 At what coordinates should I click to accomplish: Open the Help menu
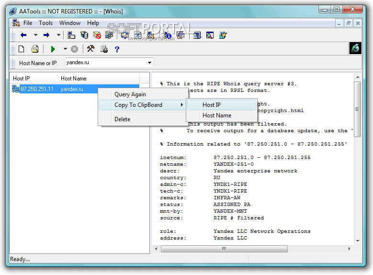93,23
